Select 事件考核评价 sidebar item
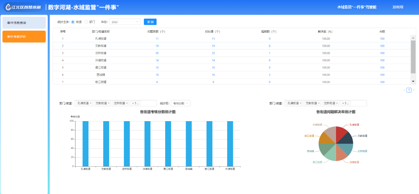The width and height of the screenshot is (419, 194). point(24,37)
